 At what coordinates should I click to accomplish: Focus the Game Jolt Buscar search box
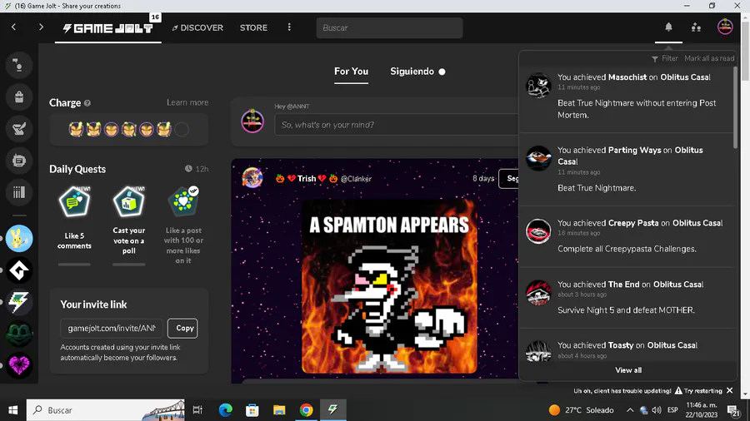pyautogui.click(x=389, y=27)
